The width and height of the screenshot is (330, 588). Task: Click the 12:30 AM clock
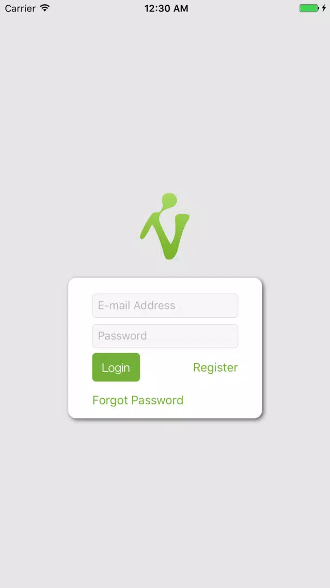[166, 8]
